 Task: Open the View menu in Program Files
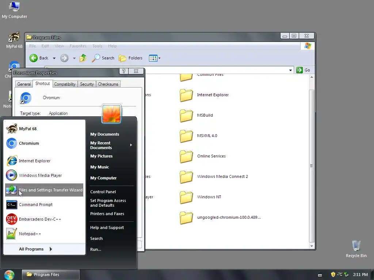coord(59,46)
